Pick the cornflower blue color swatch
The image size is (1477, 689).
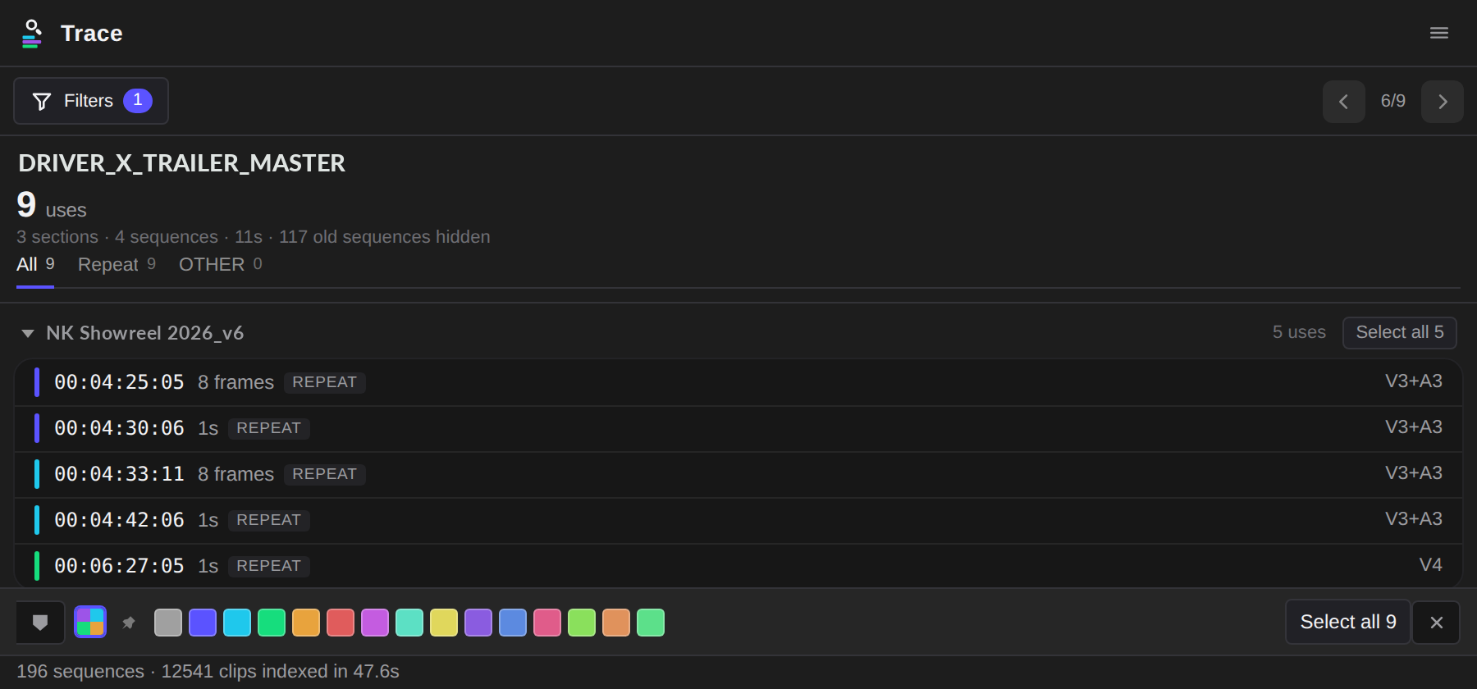tap(513, 623)
